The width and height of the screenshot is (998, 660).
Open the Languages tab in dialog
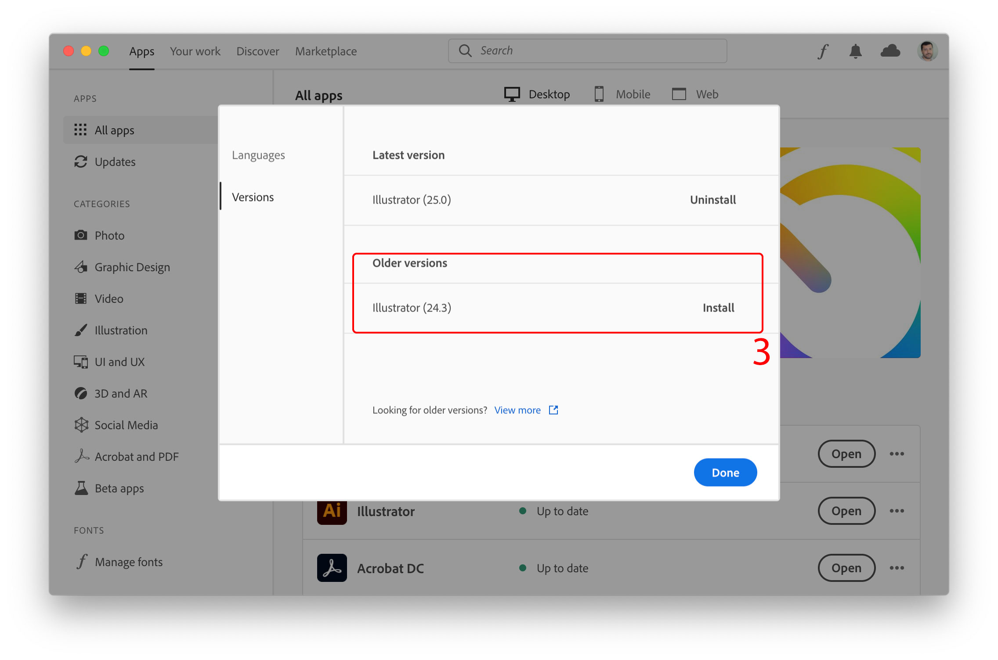pyautogui.click(x=260, y=154)
